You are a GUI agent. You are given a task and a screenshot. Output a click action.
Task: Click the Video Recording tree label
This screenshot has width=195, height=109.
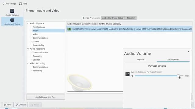tap(37, 63)
